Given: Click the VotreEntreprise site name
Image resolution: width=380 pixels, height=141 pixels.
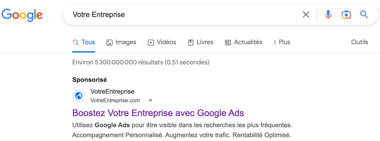Looking at the screenshot, I should click(112, 92).
